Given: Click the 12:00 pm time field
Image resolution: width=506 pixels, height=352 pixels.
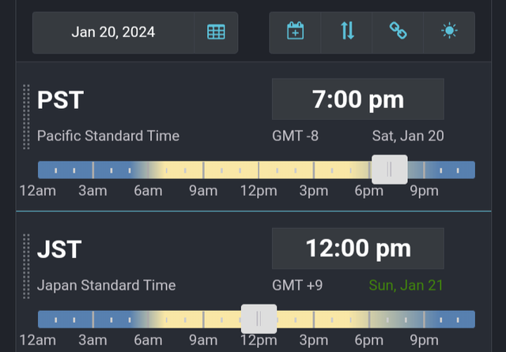Looking at the screenshot, I should click(358, 249).
